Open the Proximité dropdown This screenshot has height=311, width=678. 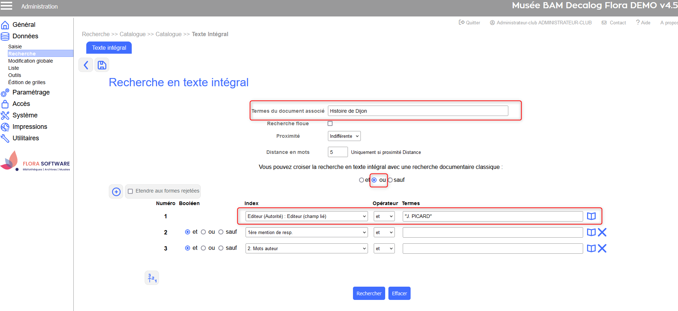pyautogui.click(x=344, y=136)
